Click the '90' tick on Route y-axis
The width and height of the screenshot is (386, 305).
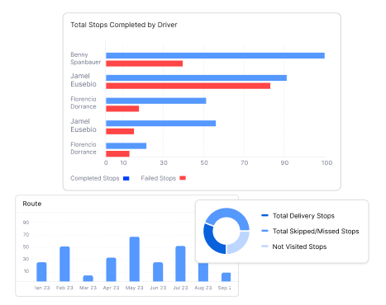[26, 223]
